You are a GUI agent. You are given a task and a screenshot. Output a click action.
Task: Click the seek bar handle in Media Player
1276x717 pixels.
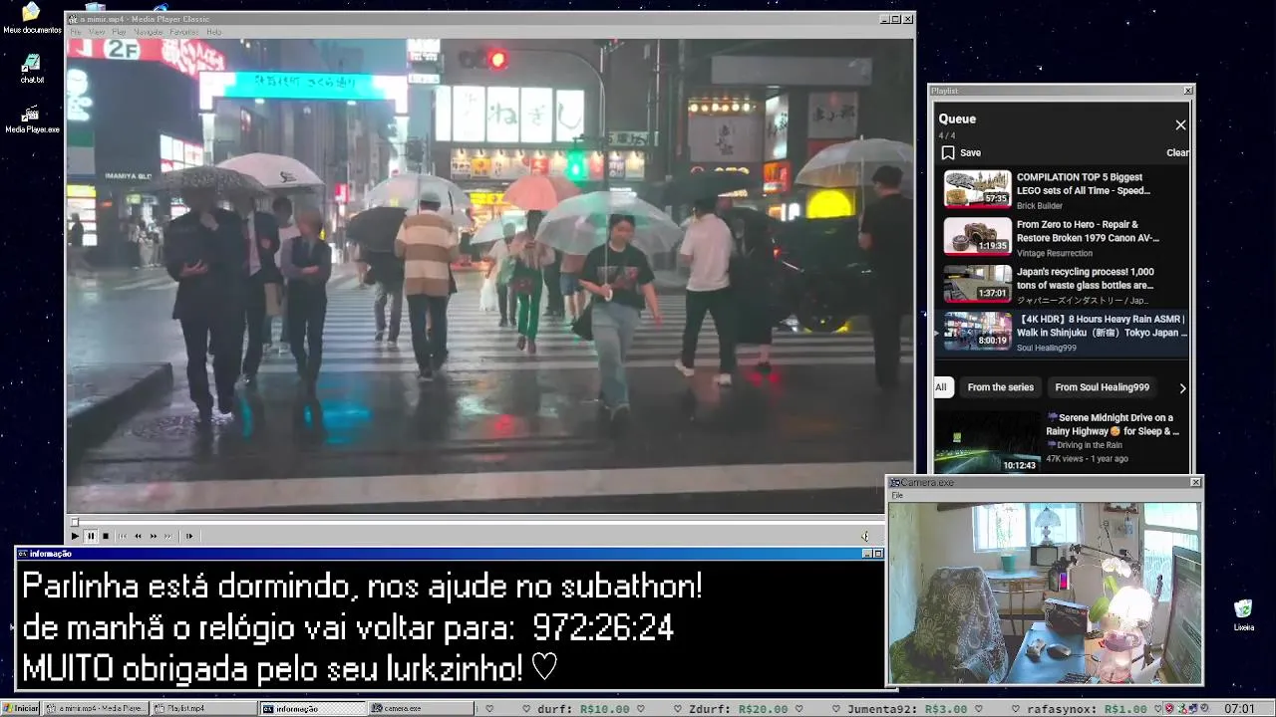click(74, 521)
